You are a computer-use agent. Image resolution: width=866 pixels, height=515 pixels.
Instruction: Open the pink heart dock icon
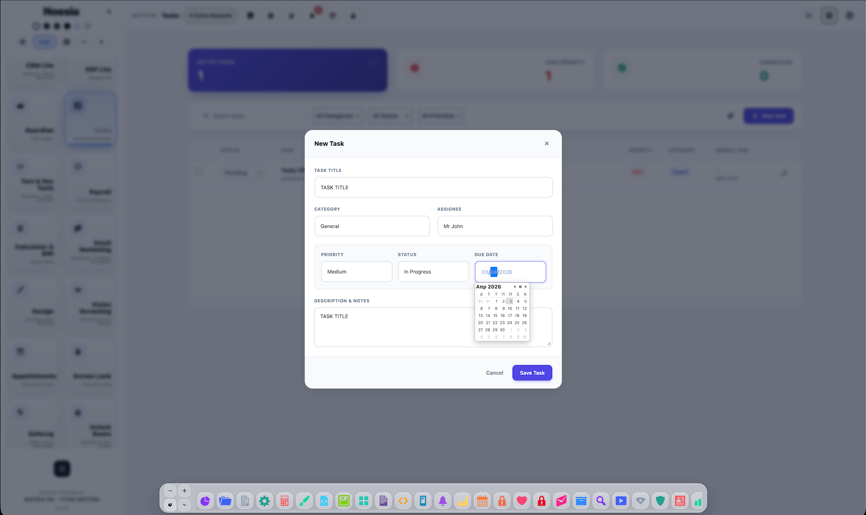point(522,501)
